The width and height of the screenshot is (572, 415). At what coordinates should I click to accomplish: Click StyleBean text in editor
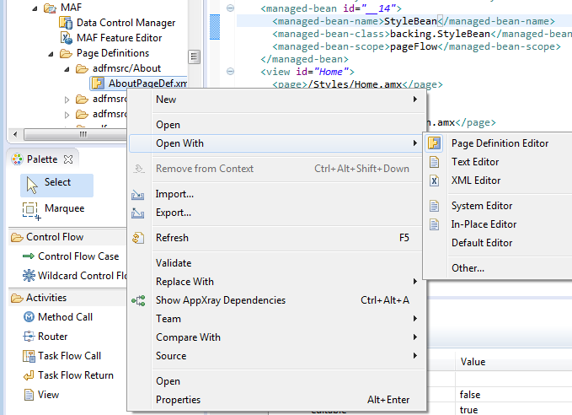point(410,21)
